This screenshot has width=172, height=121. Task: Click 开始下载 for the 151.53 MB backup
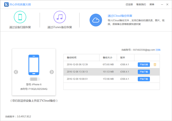pyautogui.click(x=144, y=72)
